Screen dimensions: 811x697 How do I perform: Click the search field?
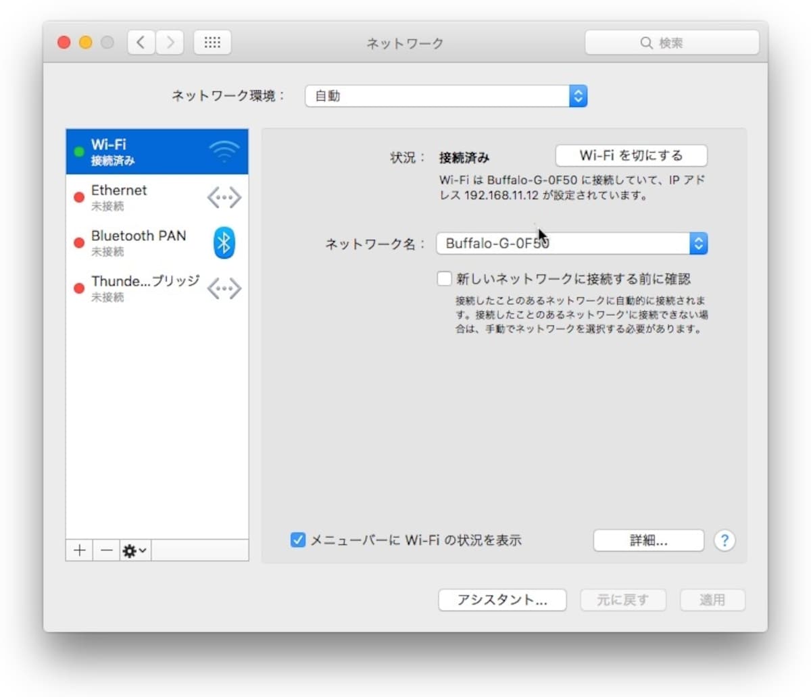pos(672,43)
